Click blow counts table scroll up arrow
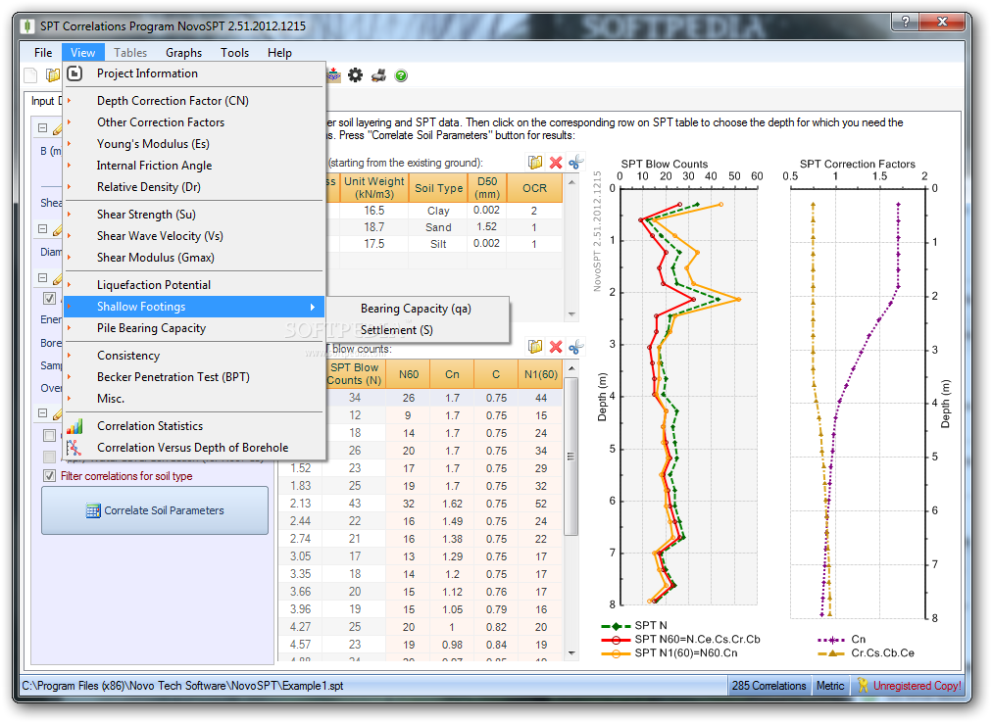Screen dimensions: 992x723 click(571, 368)
